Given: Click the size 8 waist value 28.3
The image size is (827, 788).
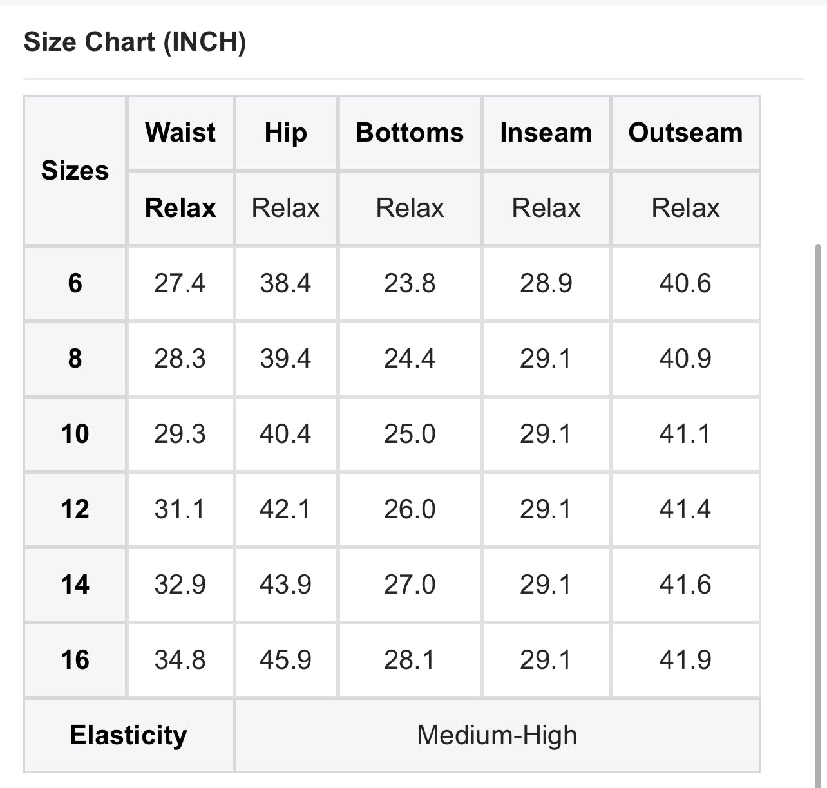Looking at the screenshot, I should [180, 359].
